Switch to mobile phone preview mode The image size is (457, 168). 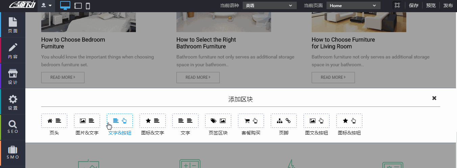pos(88,6)
